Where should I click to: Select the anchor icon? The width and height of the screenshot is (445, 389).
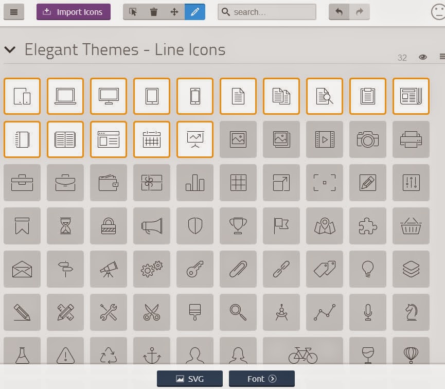click(151, 353)
